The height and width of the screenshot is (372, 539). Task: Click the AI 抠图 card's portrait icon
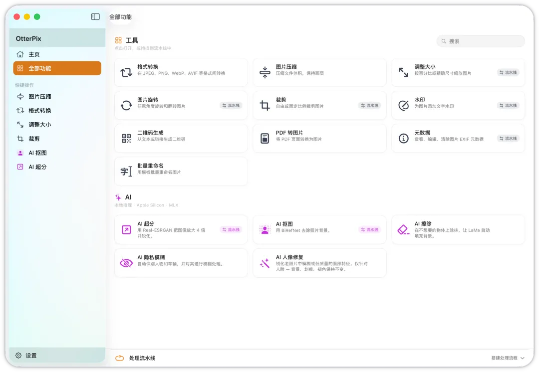click(265, 229)
